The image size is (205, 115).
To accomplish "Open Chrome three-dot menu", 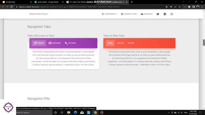I will (x=202, y=7).
